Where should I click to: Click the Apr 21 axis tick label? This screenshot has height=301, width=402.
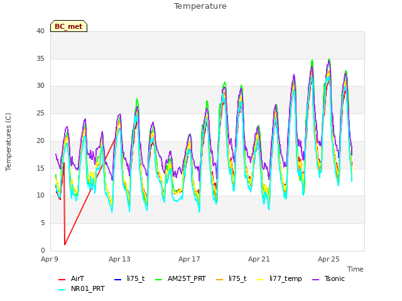[259, 259]
